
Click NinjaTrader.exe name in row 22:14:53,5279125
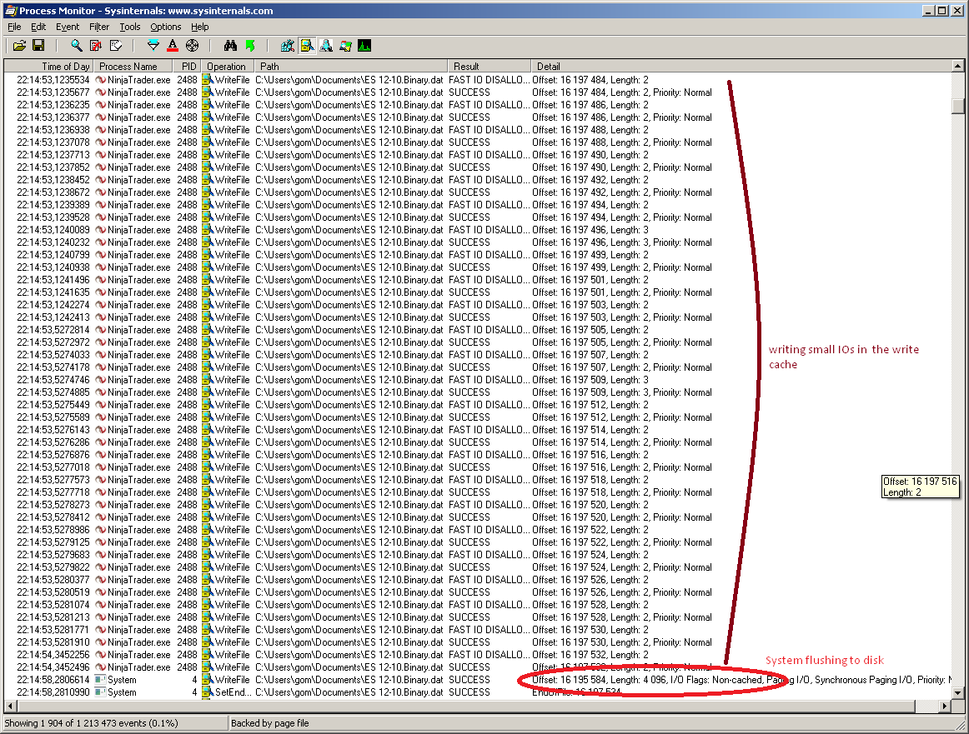coord(139,542)
